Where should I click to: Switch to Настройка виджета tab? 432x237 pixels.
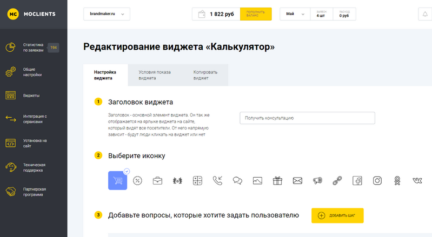105,75
